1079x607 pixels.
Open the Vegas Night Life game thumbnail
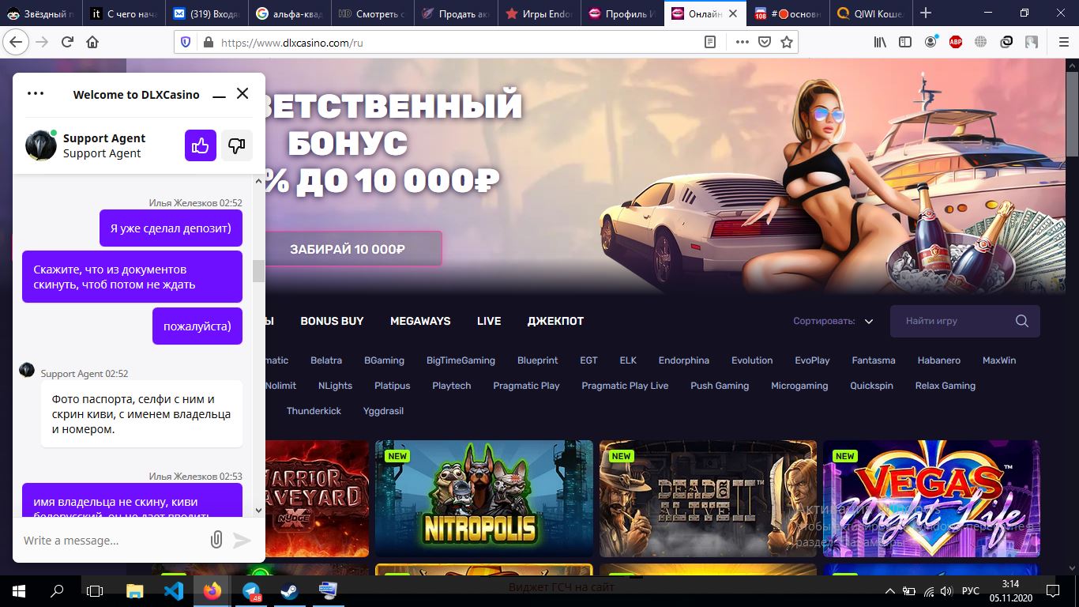click(x=932, y=499)
